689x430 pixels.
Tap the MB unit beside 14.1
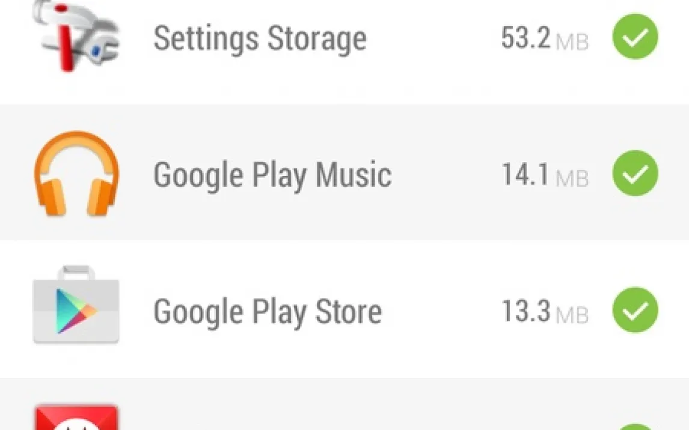click(572, 179)
